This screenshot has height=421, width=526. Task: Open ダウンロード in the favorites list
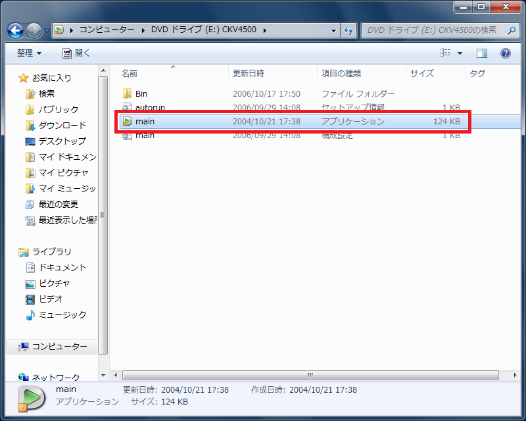(x=62, y=125)
